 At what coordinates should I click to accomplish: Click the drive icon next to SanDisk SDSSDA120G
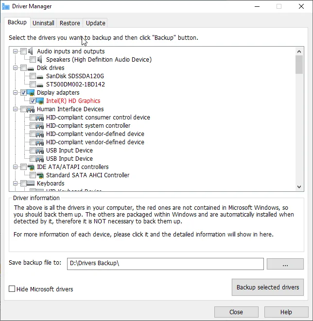[40, 77]
